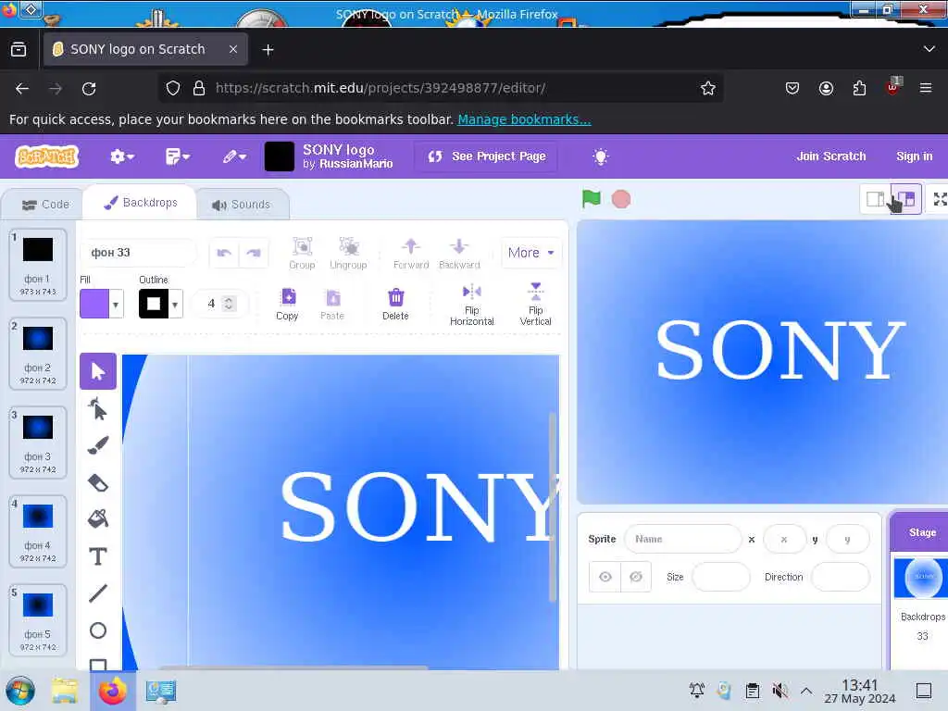This screenshot has width=948, height=711.
Task: Click the Group icon
Action: [x=303, y=254]
